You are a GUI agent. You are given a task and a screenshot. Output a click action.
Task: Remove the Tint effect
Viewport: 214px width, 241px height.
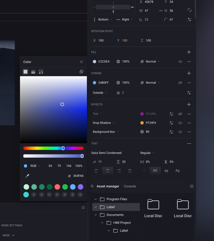coord(189,114)
